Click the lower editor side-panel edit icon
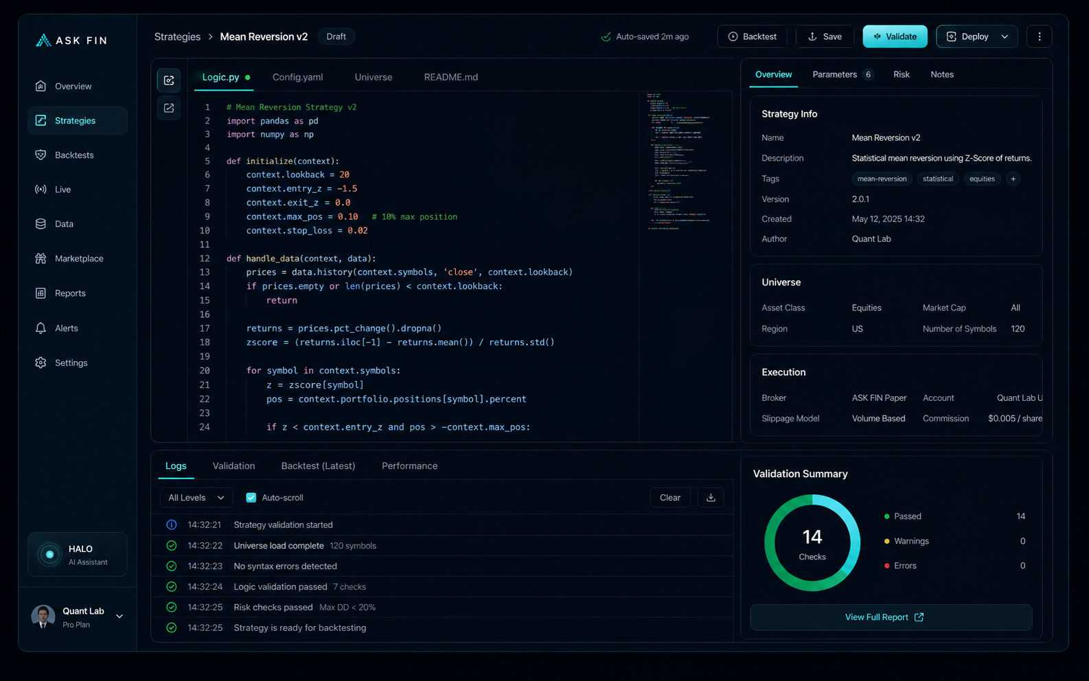The height and width of the screenshot is (681, 1089). [169, 108]
